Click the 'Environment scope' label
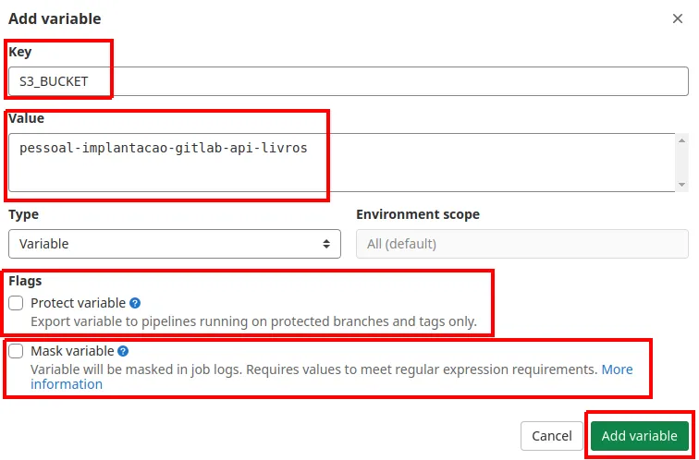This screenshot has width=699, height=460. tap(418, 214)
